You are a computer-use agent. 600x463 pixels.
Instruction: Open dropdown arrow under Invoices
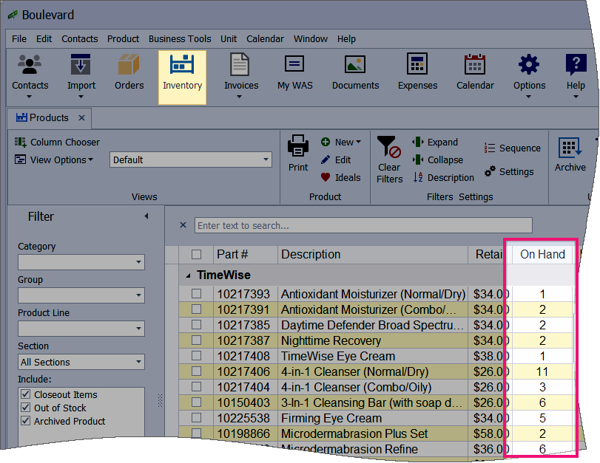click(239, 97)
